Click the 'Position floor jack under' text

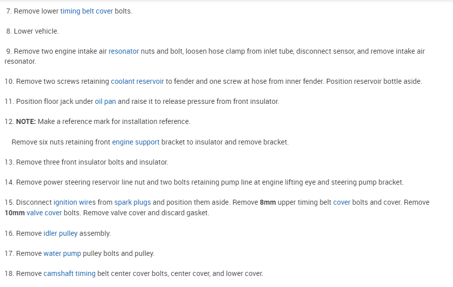pyautogui.click(x=54, y=101)
